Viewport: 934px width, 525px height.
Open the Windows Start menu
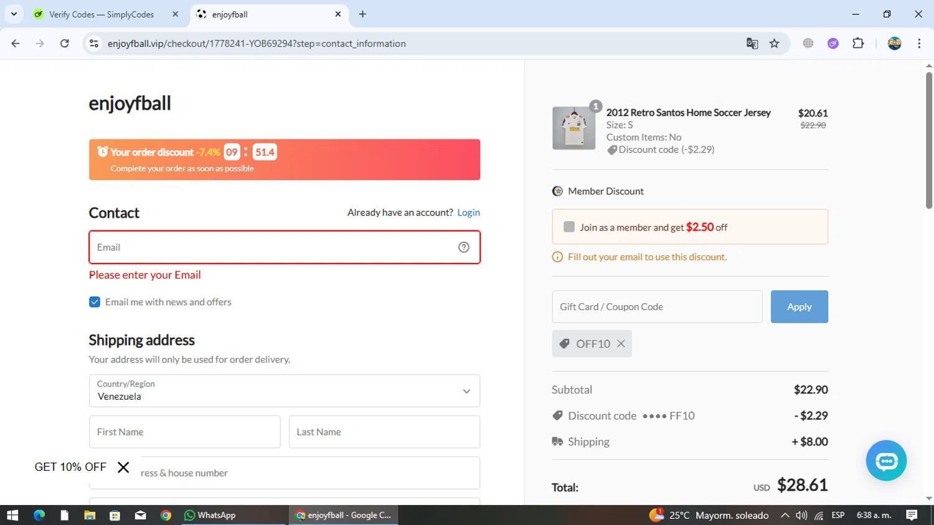(12, 516)
